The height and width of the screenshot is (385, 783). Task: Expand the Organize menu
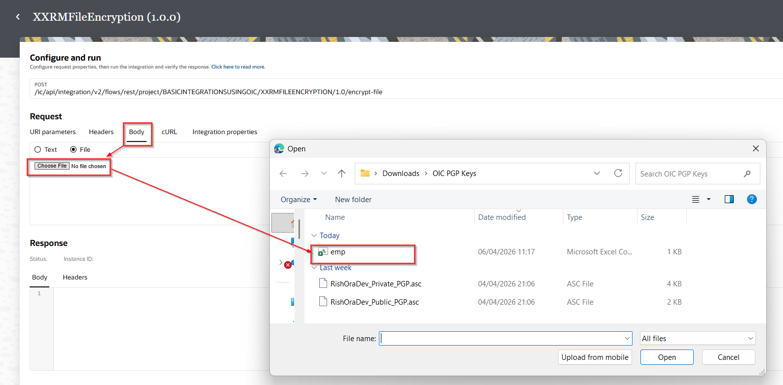pos(298,200)
